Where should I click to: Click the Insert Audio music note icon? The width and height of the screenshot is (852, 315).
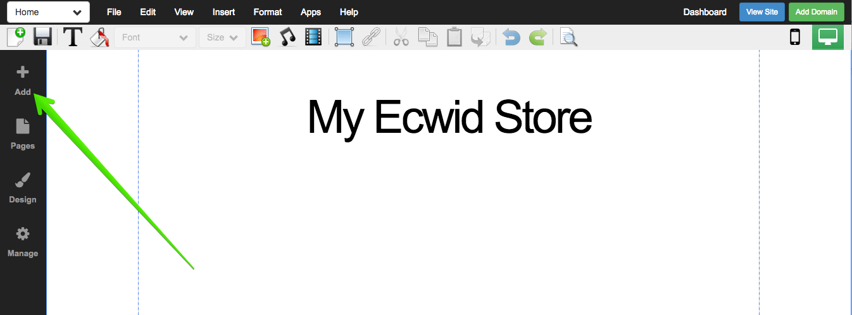tap(288, 37)
